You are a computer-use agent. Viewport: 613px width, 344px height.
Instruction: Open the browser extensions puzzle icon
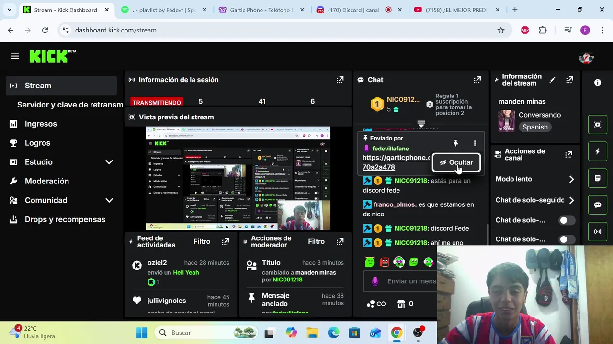click(x=543, y=30)
